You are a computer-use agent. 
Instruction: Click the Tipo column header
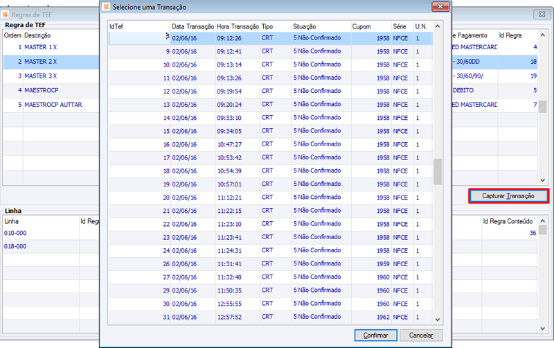[276, 26]
